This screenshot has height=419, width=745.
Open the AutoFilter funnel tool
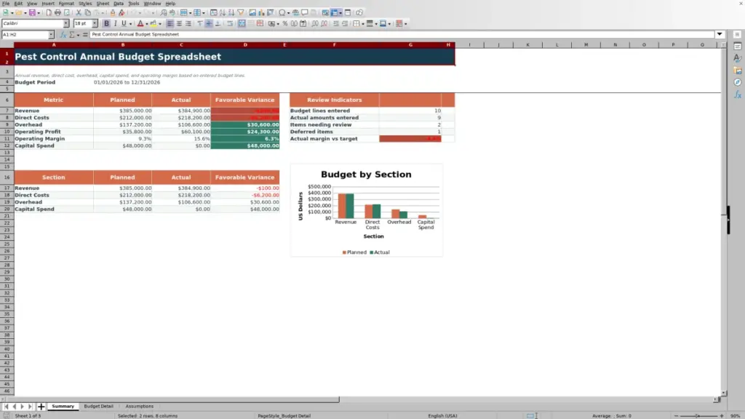click(x=240, y=12)
